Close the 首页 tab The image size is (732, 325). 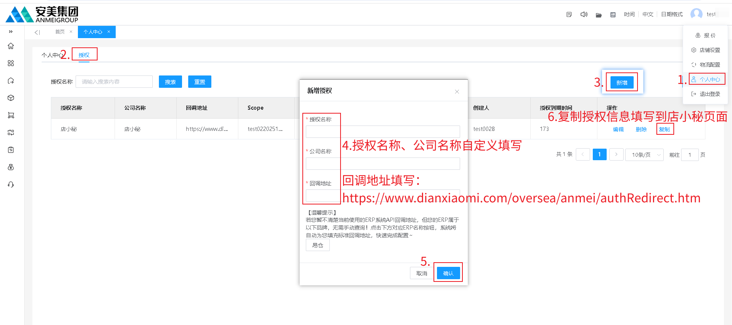point(71,32)
